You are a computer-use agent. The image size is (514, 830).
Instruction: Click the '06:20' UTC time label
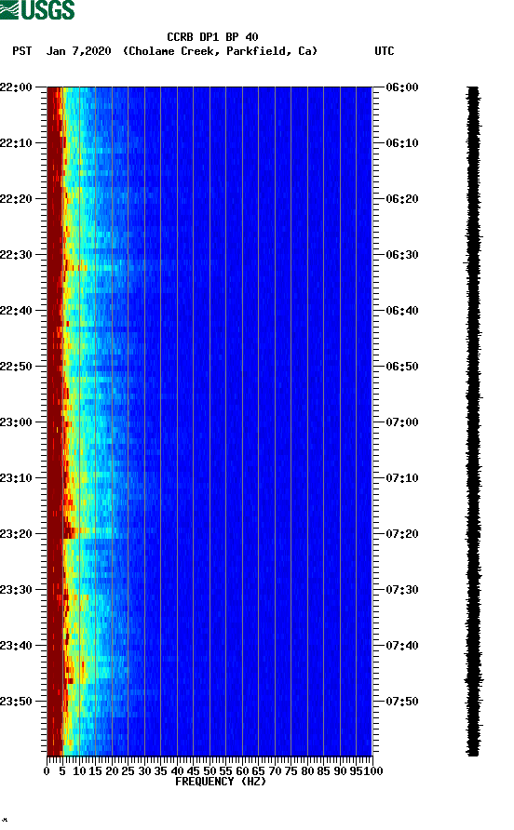click(x=402, y=199)
